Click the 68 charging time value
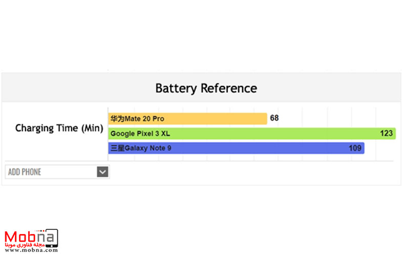The height and width of the screenshot is (256, 402). [x=274, y=118]
